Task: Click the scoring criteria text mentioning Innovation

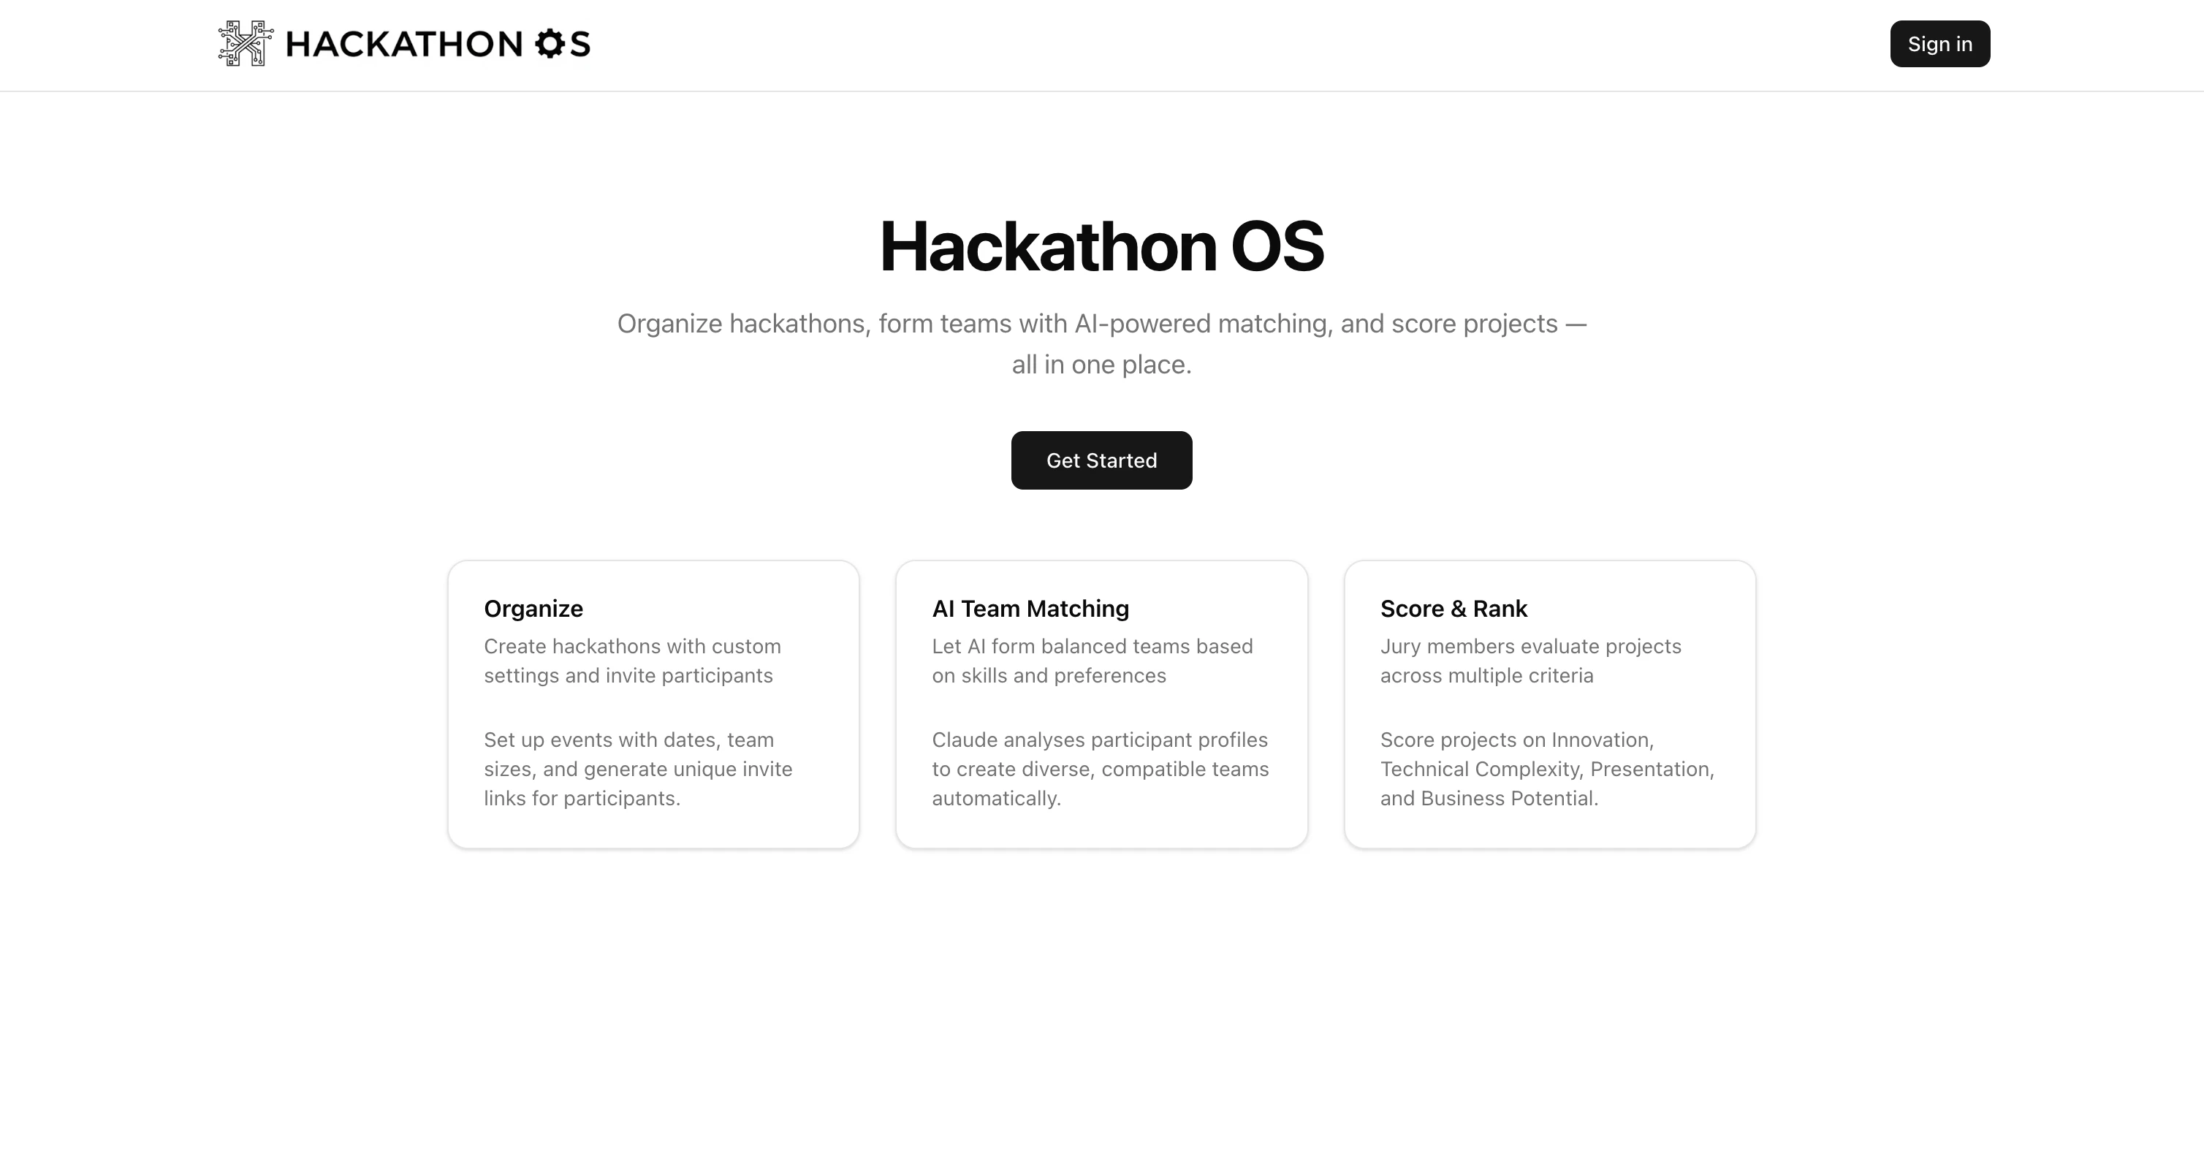Action: click(x=1546, y=768)
